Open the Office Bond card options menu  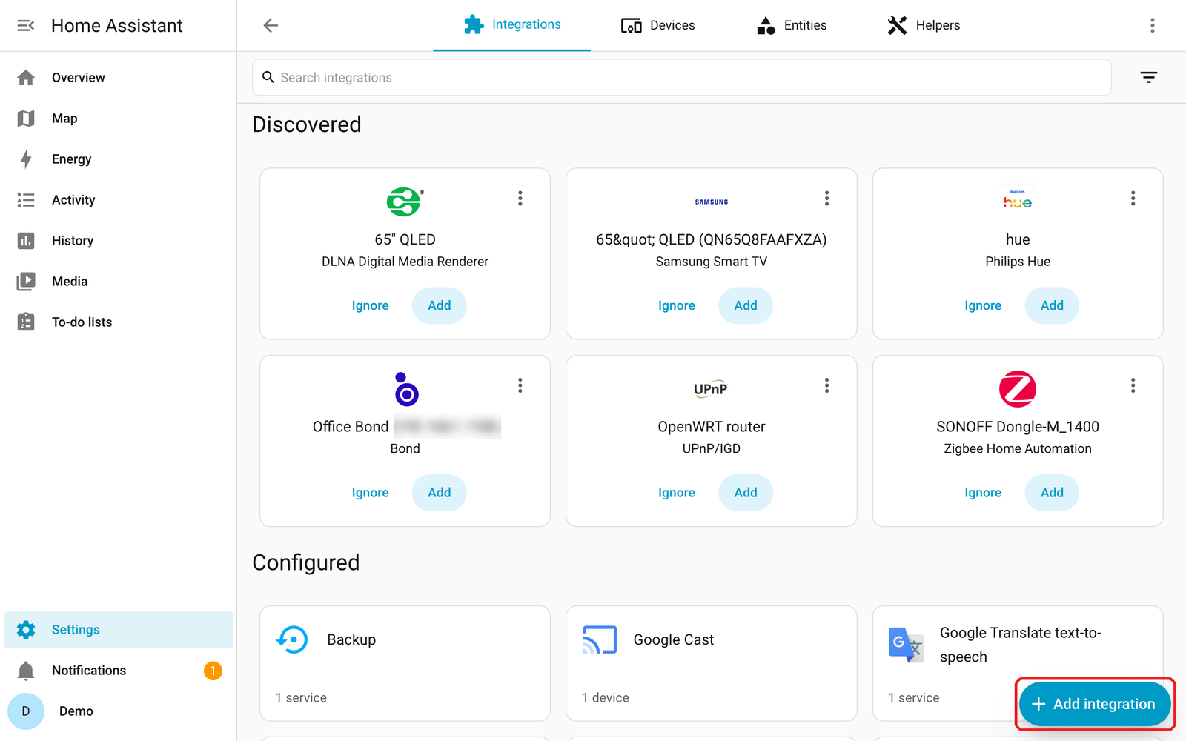(520, 385)
